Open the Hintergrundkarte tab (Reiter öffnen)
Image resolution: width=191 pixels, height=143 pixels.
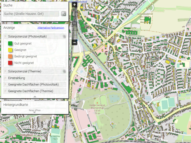point(35,111)
